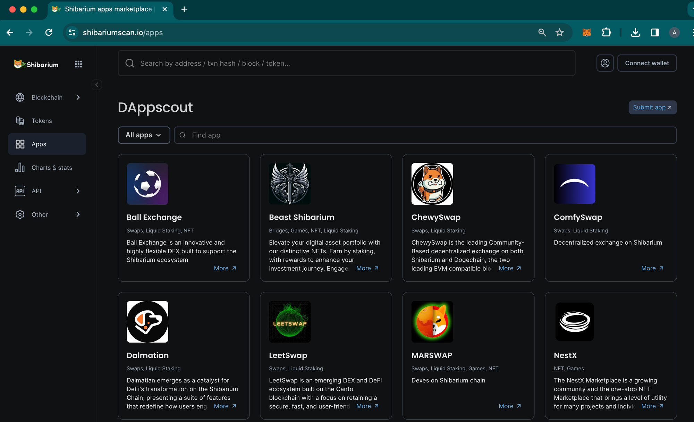This screenshot has width=694, height=422.
Task: Click Connect wallet button
Action: [x=647, y=64]
